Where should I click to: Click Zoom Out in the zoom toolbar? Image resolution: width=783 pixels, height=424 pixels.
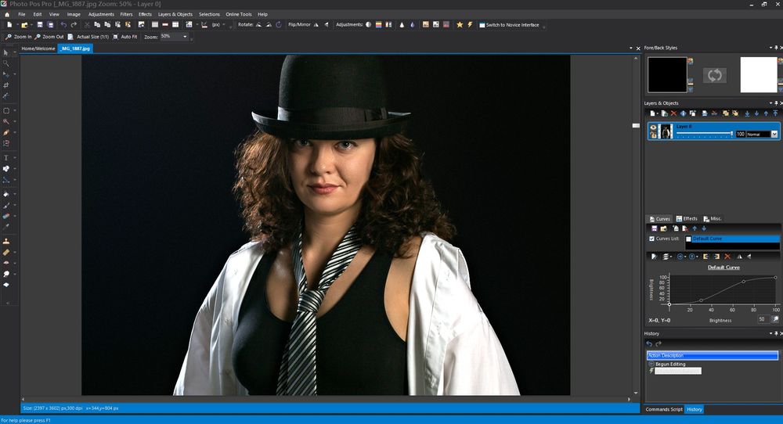[x=49, y=37]
